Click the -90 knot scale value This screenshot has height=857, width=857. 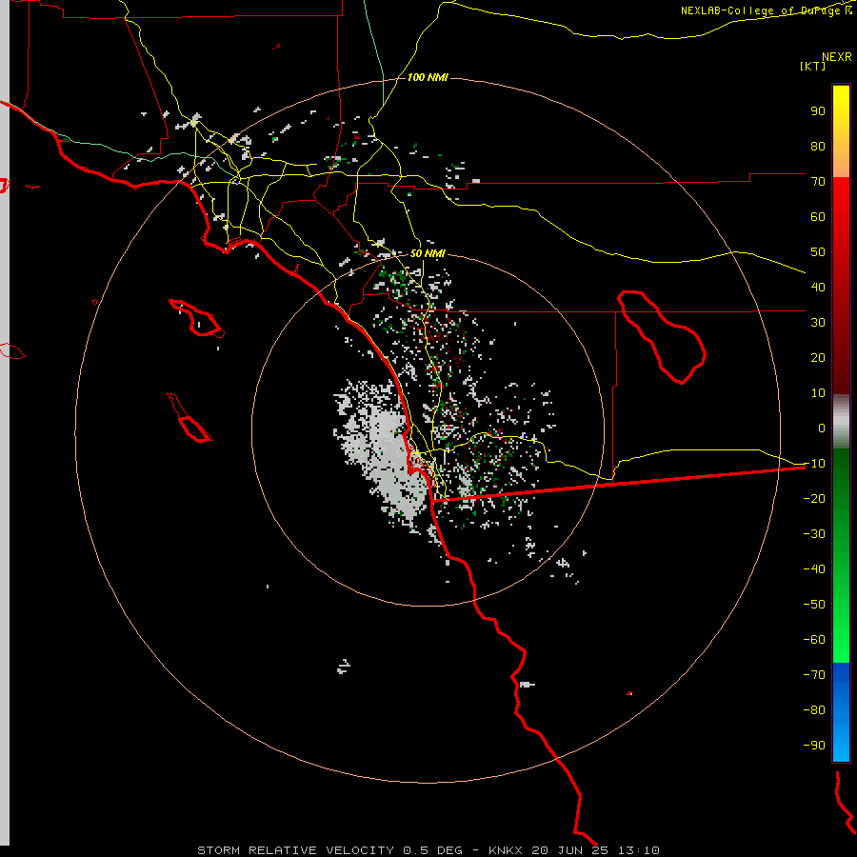tap(814, 746)
